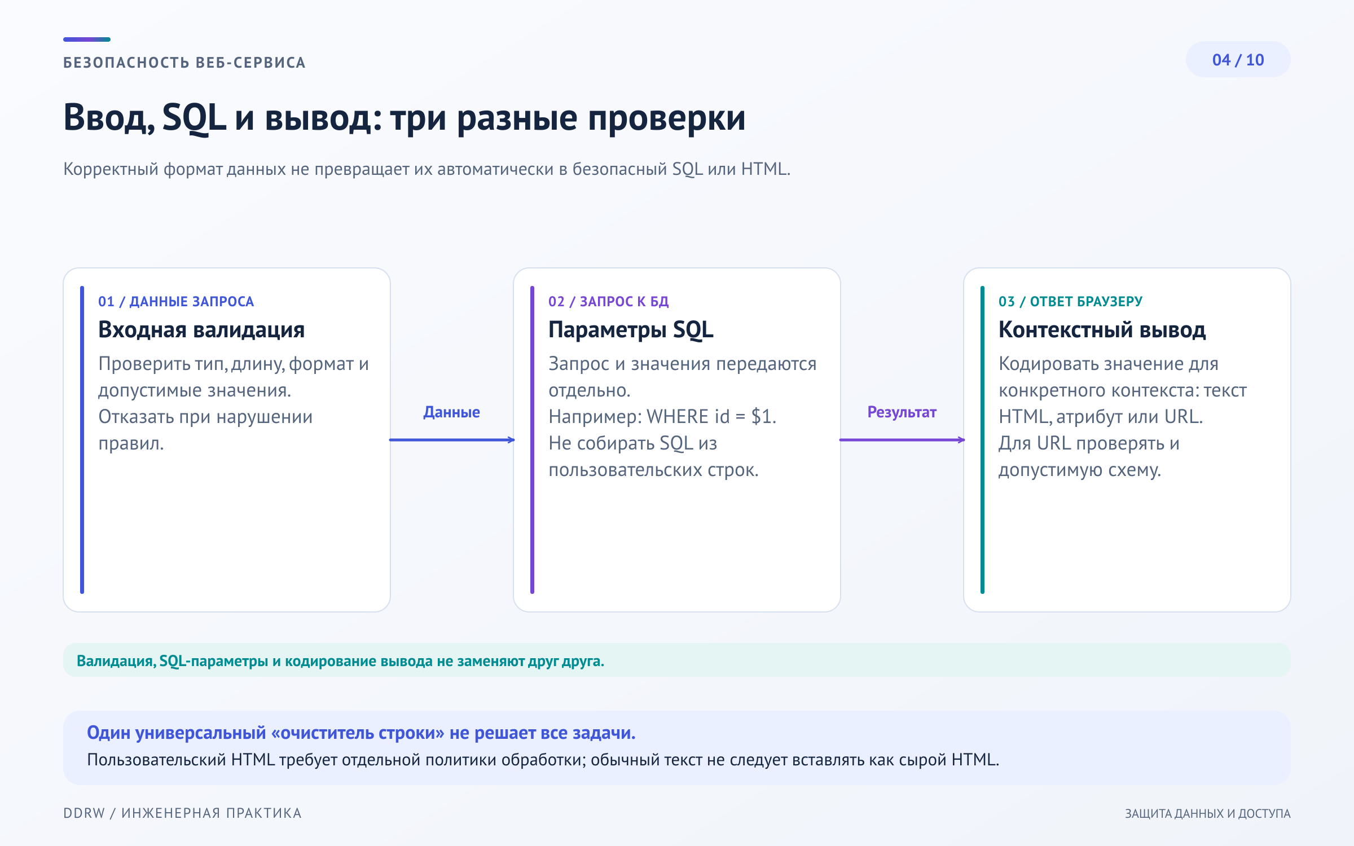The image size is (1354, 846).
Task: Click the line Для URL проверять допустимую схему
Action: point(1089,456)
